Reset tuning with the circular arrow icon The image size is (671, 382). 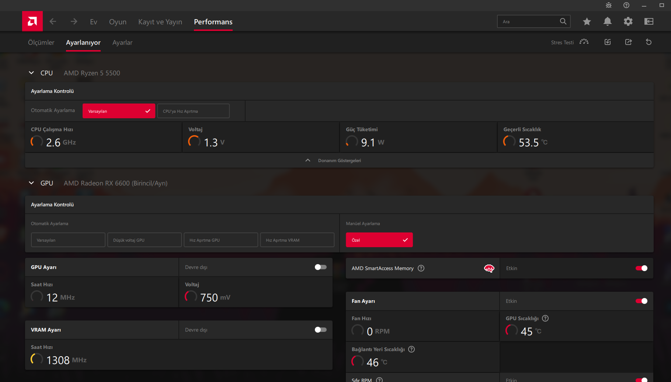click(649, 42)
